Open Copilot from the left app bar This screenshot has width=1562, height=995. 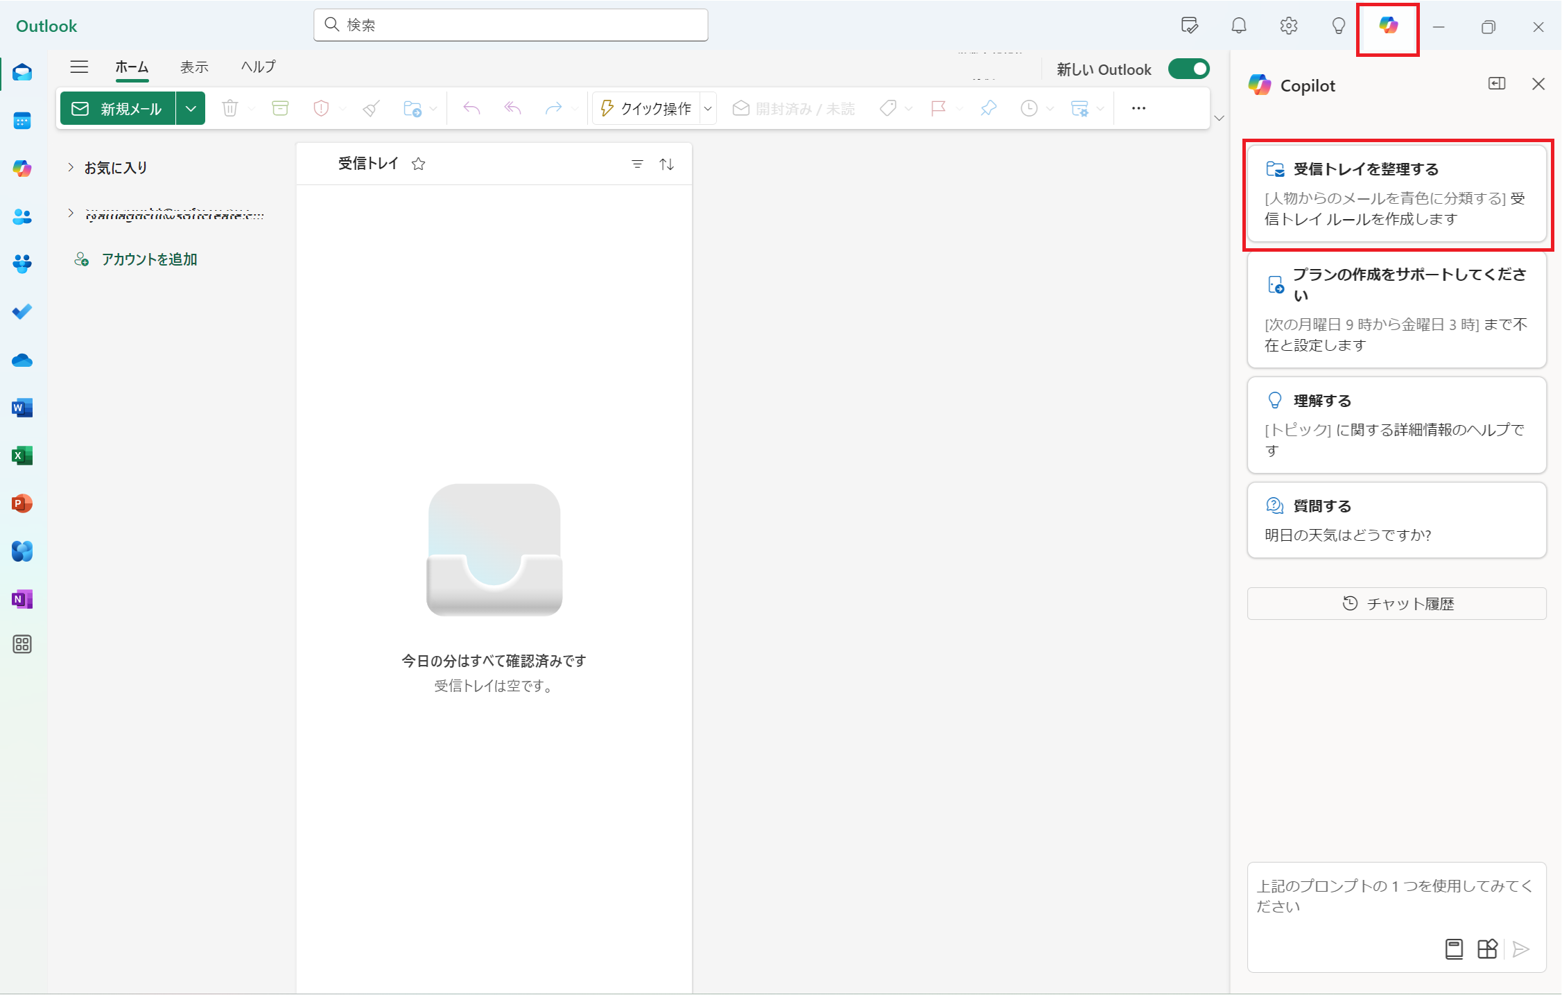22,168
